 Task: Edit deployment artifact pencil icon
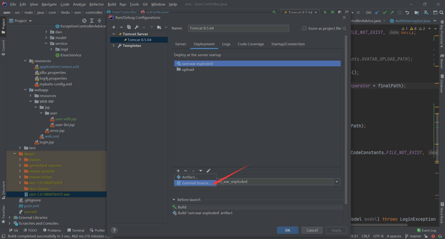coord(208,171)
